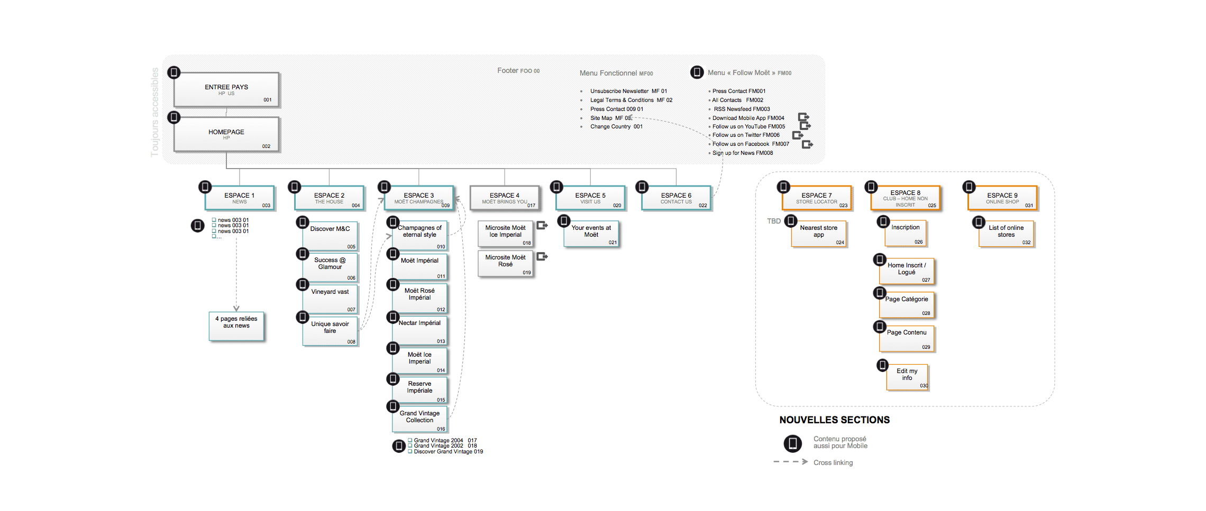Click the external link icon after Follow us on Twitter
Screen dimensions: 1206x511
[x=798, y=135]
